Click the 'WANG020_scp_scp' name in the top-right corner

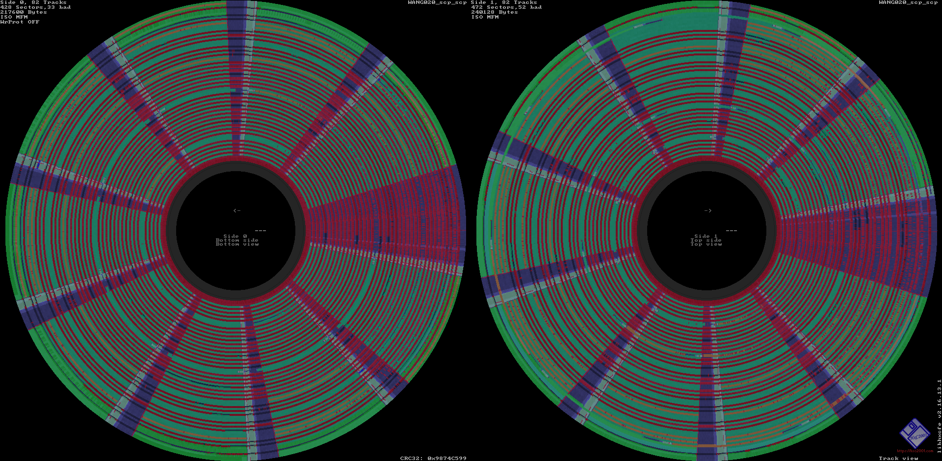(x=908, y=2)
